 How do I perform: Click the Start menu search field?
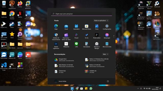click(x=81, y=14)
